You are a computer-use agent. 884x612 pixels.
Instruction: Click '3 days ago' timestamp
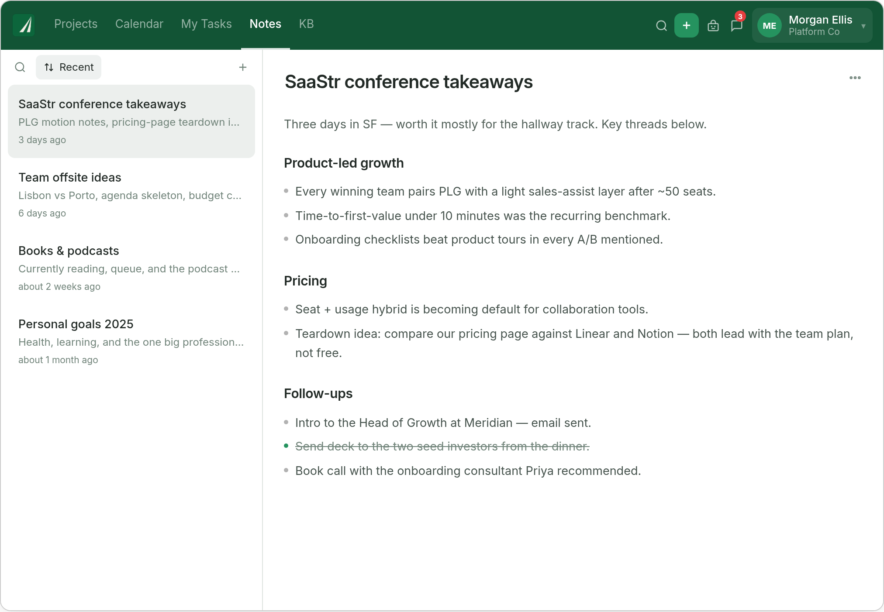point(42,140)
